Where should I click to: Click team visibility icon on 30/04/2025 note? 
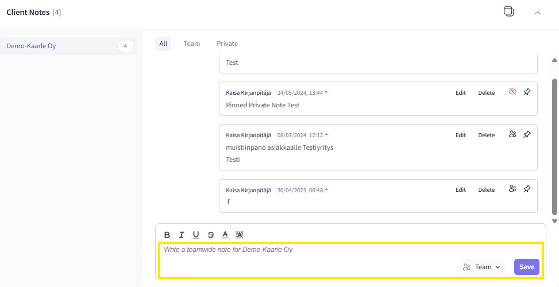point(512,189)
